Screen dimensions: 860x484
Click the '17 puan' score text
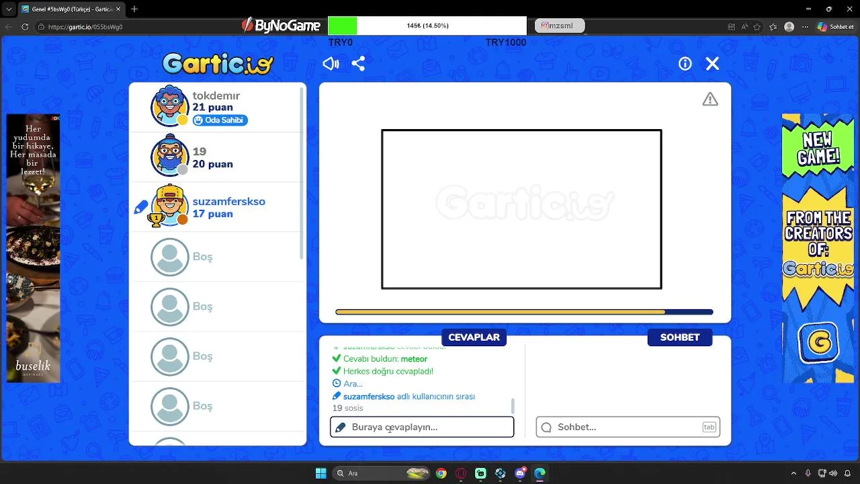tap(212, 214)
